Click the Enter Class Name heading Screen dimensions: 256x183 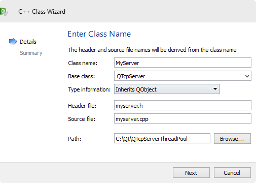pos(99,34)
